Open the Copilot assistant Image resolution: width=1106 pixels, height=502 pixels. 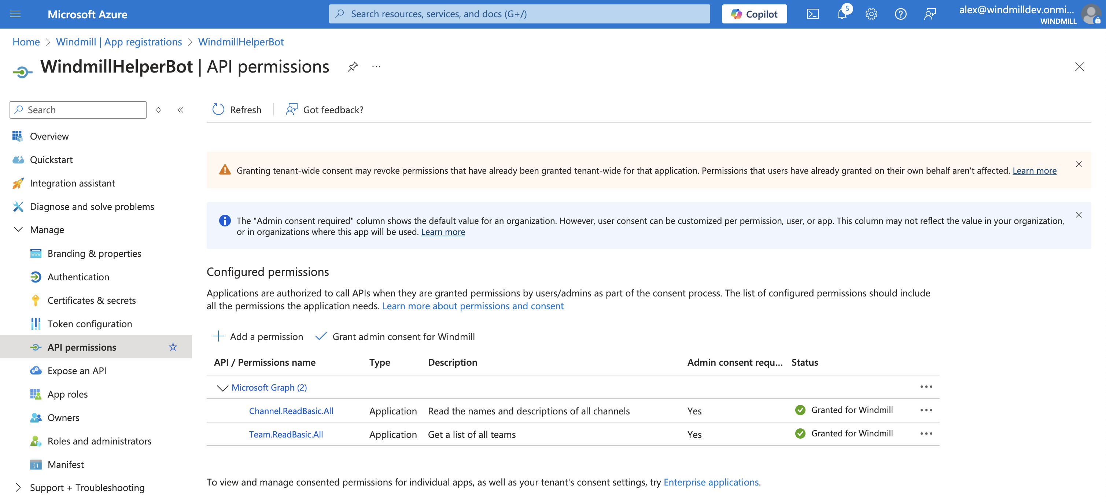[754, 14]
